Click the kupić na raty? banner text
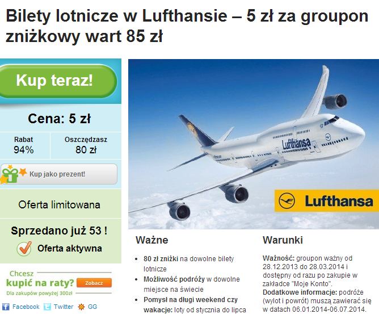This screenshot has height=314, width=379. click(40, 283)
